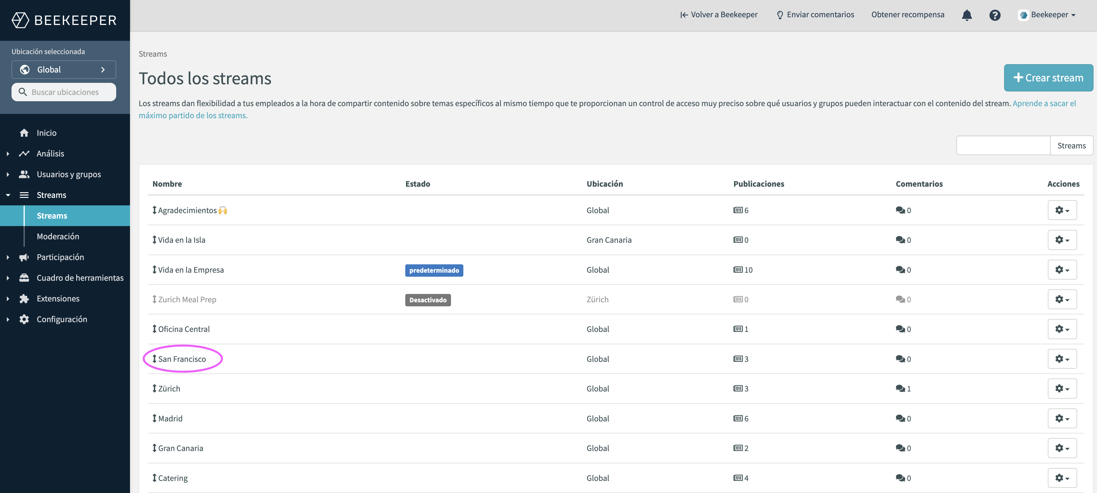Open actions gear dropdown for Agradecimientos
The width and height of the screenshot is (1097, 493).
click(1062, 210)
